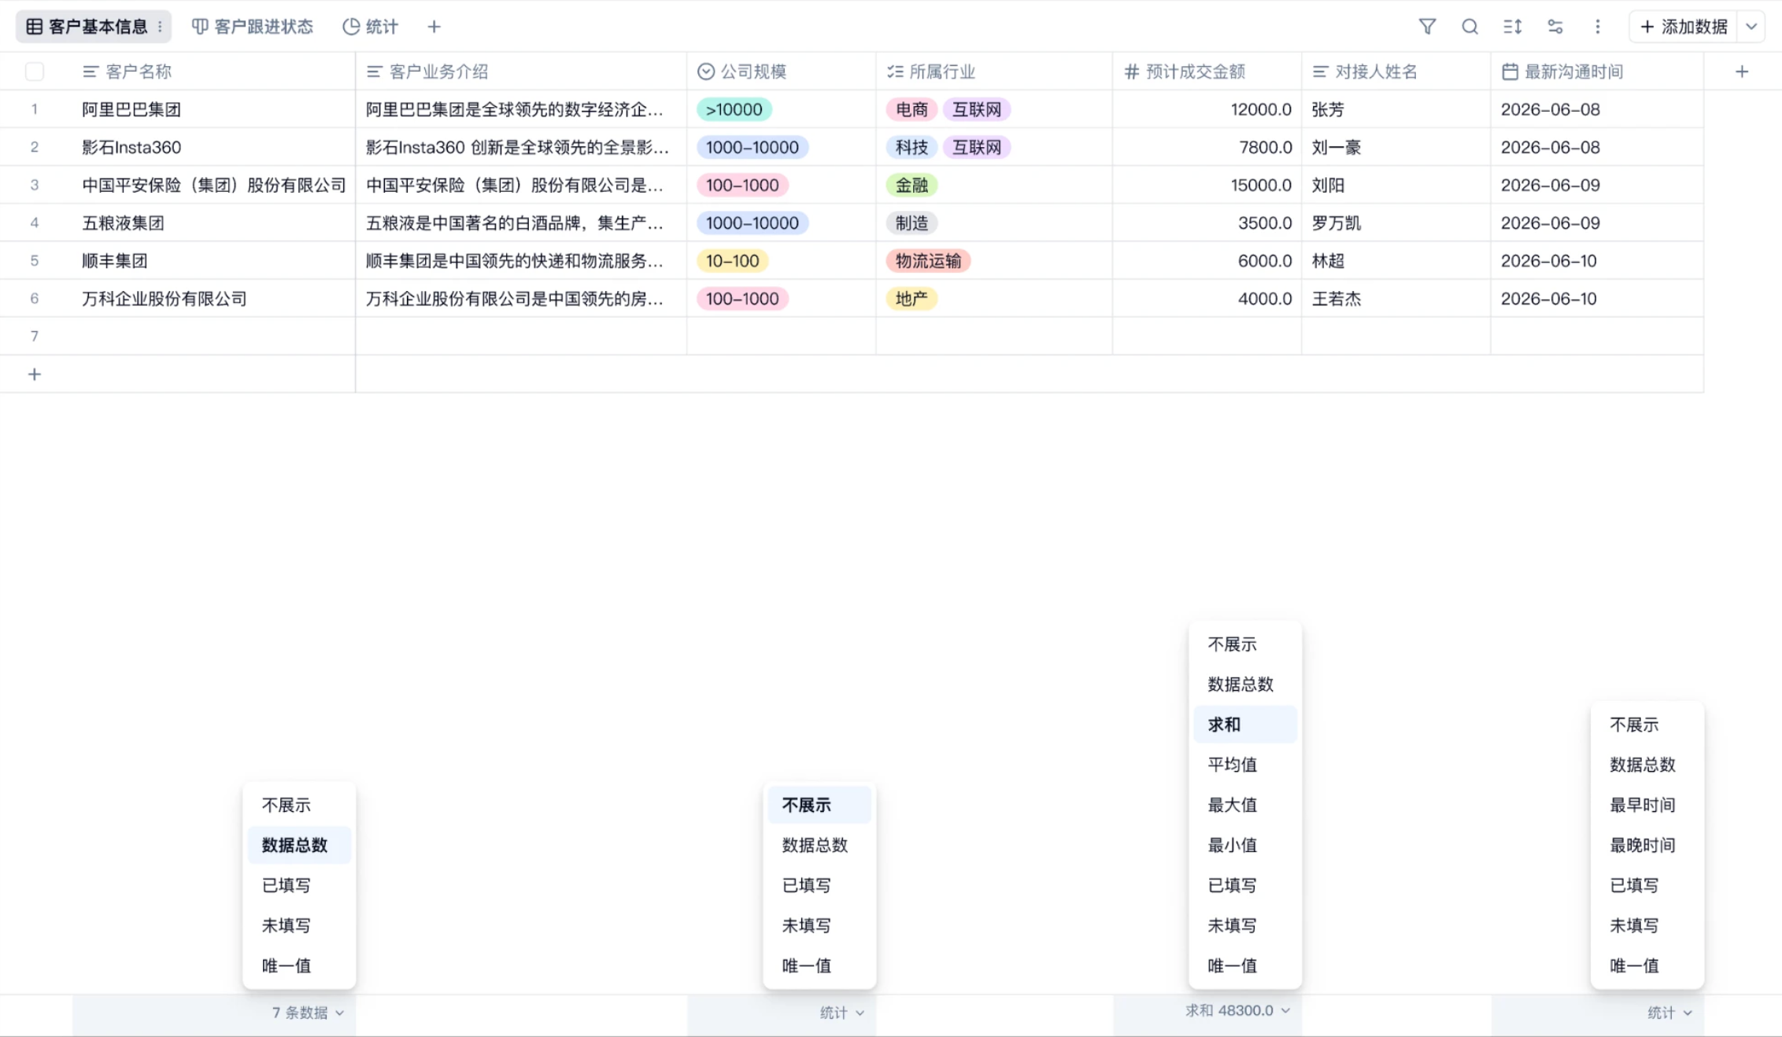The image size is (1782, 1037).
Task: Select 不展示 in 公司规模 stats menu
Action: pos(819,805)
